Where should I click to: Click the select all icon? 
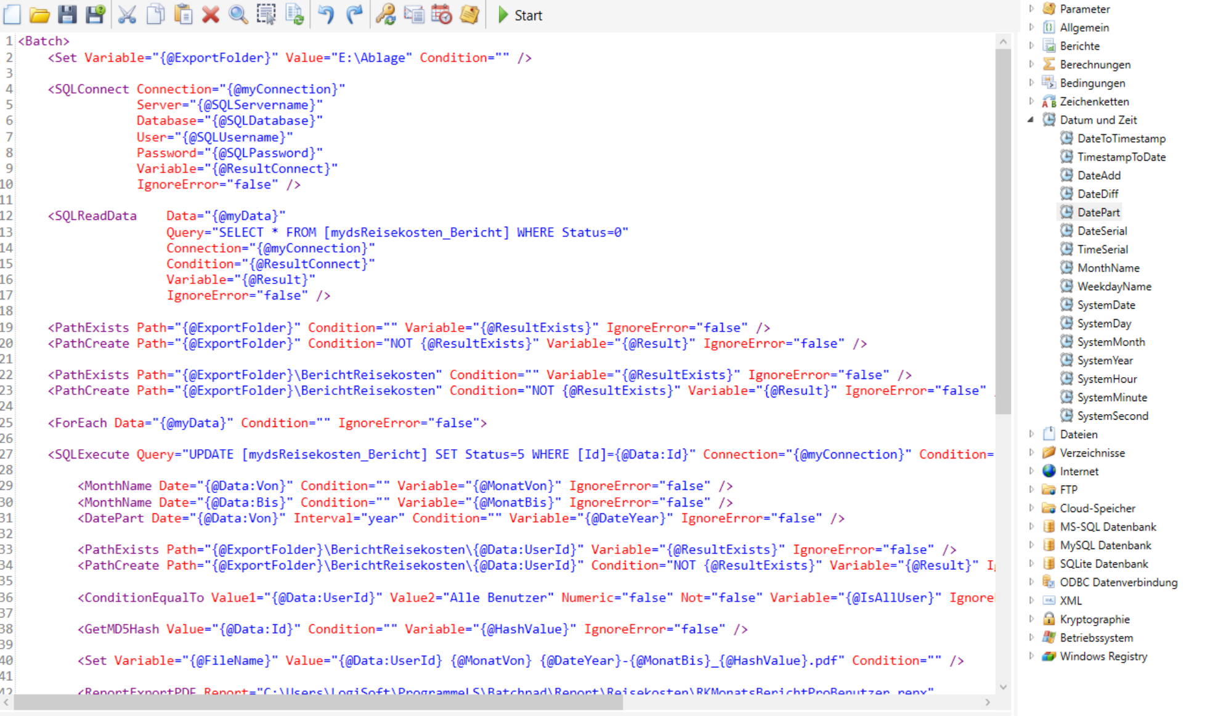point(266,14)
